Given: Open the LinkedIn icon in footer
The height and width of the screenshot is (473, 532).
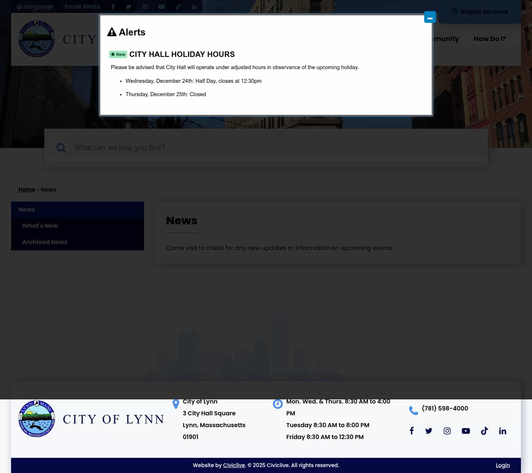Looking at the screenshot, I should 502,431.
